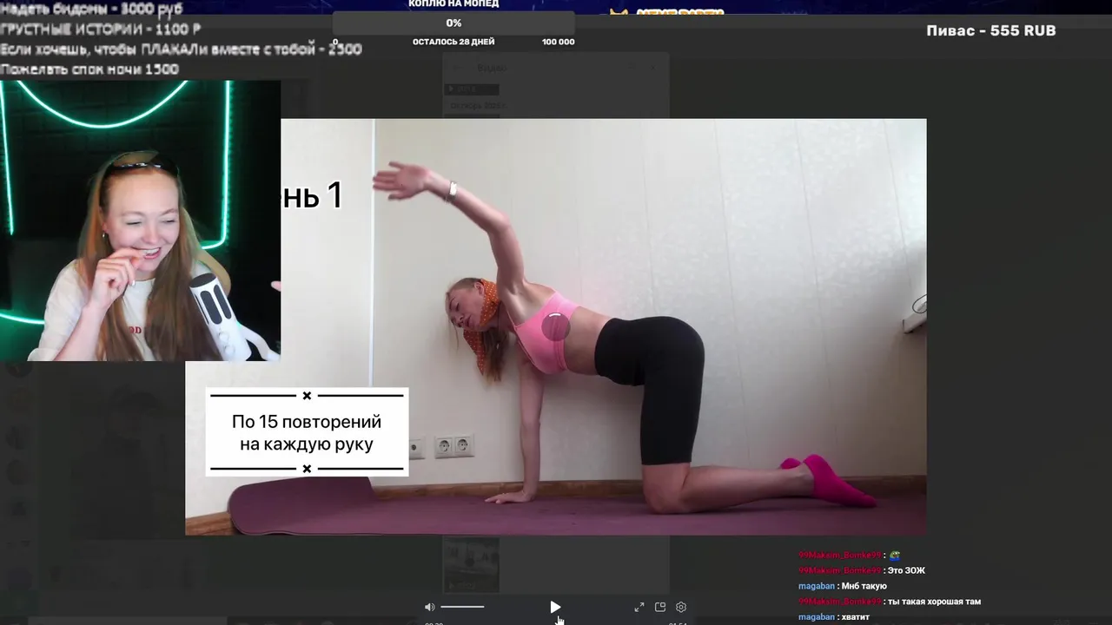Click the 'Пожелать спок ночи 1500' line

click(89, 69)
